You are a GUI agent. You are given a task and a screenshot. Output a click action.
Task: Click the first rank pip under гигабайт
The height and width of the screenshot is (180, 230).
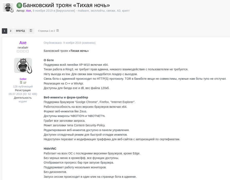(18, 51)
